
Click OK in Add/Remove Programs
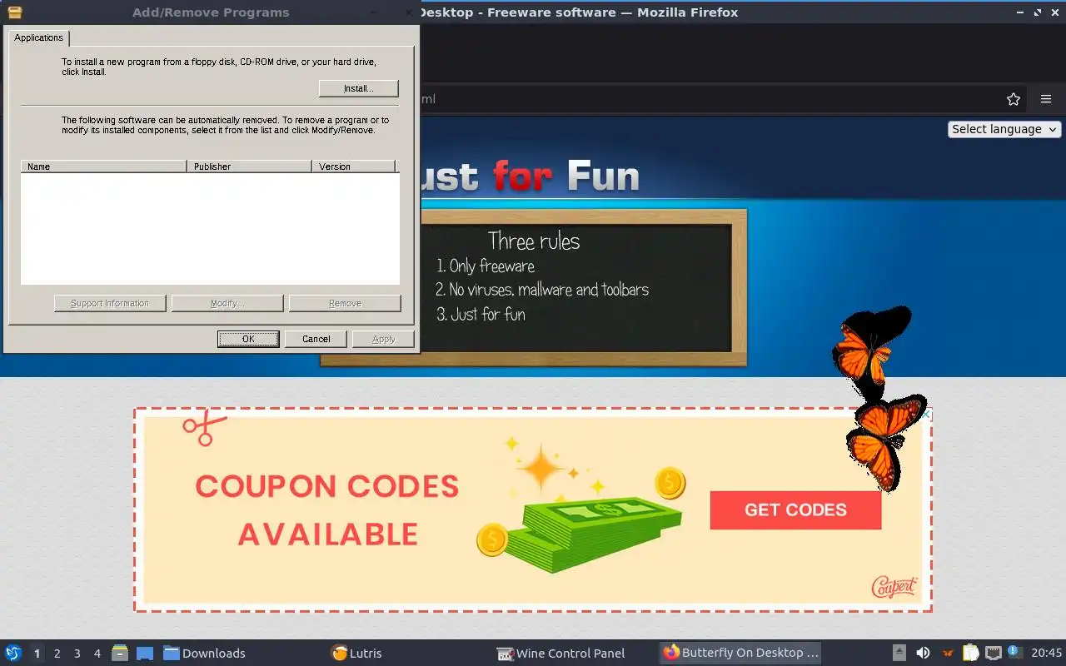[x=248, y=339]
